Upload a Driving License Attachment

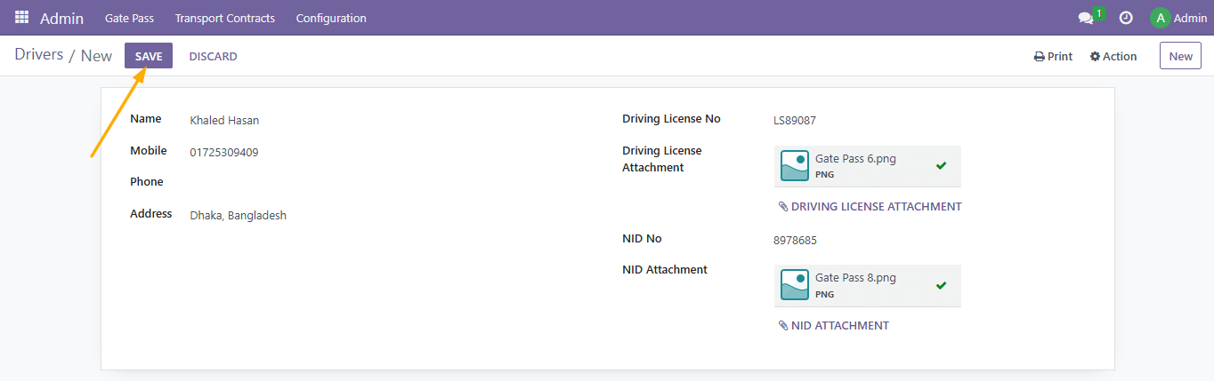tap(870, 206)
